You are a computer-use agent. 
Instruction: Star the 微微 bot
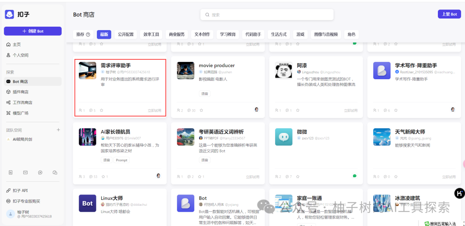click(298, 176)
